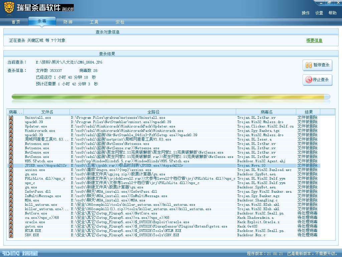Select the kill_autorun.exe file name

(x=41, y=205)
